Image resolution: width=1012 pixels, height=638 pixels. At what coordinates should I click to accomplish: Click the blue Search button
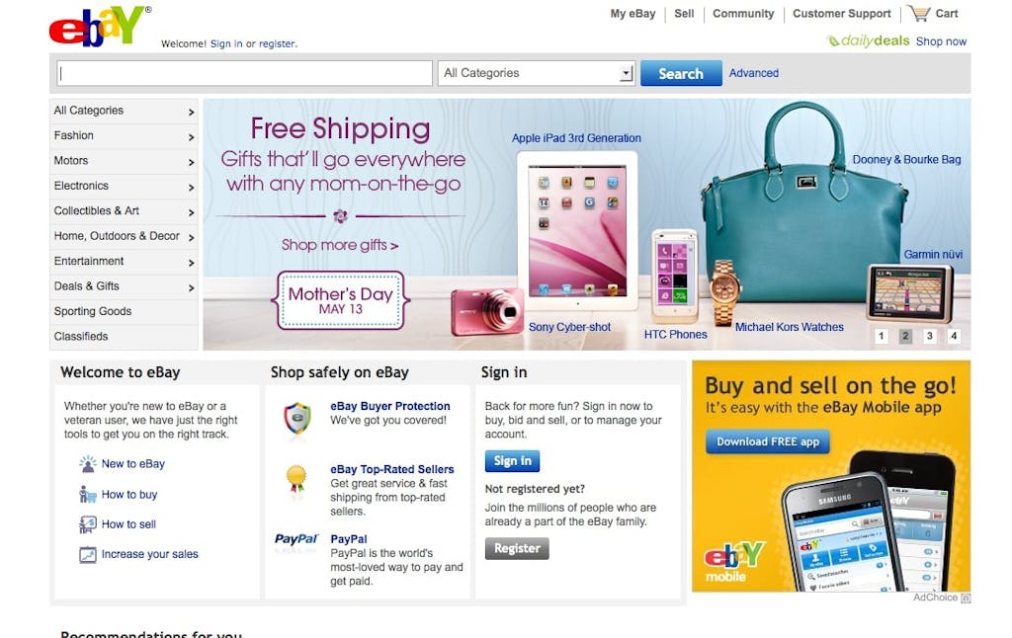pos(681,73)
